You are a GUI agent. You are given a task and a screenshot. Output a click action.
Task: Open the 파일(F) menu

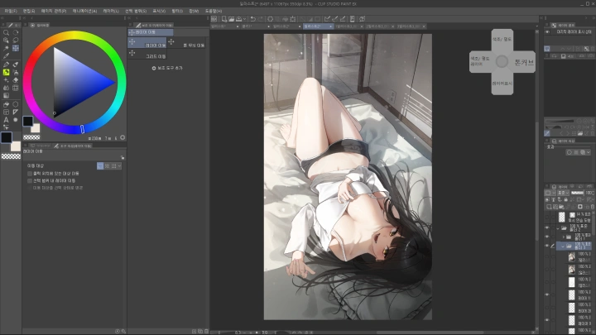11,11
